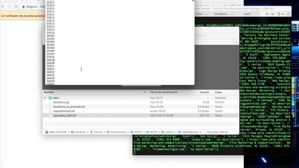Expand the data folder disclosure triangle
Viewport: 299px width, 168px height.
[45, 98]
